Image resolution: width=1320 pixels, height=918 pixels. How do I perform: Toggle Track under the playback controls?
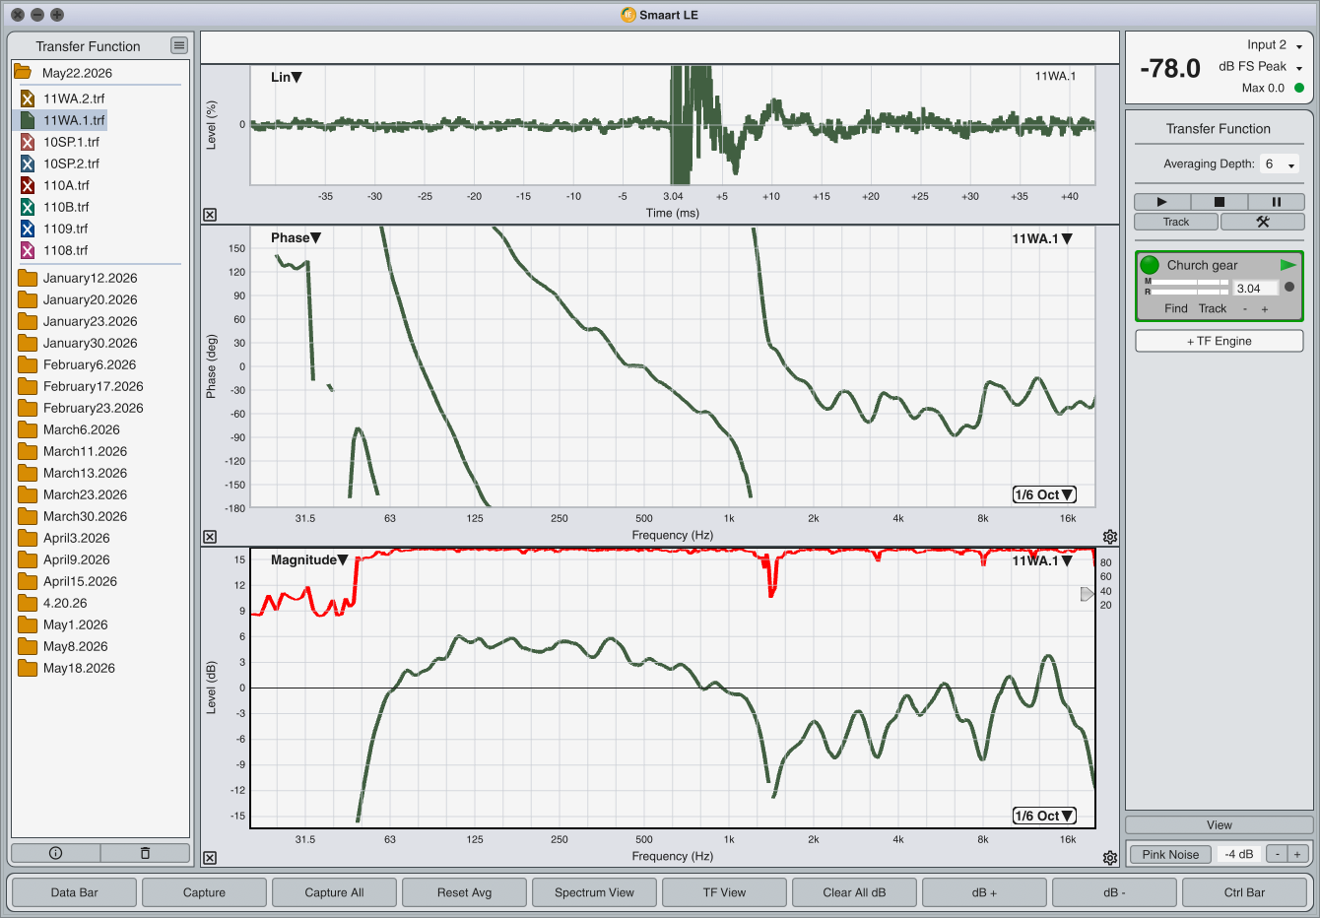pos(1176,222)
